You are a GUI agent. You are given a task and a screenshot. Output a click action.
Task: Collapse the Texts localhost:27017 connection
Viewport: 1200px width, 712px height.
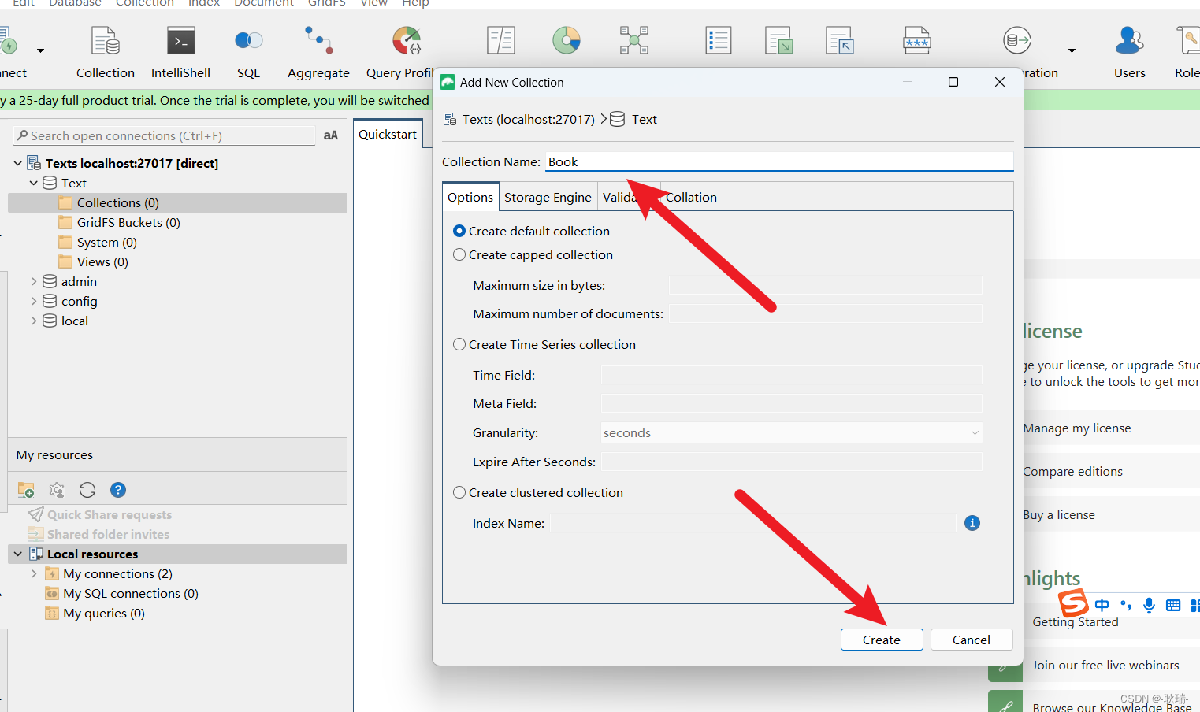tap(17, 163)
